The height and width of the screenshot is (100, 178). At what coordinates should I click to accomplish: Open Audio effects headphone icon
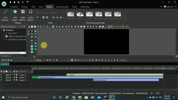coord(31,12)
